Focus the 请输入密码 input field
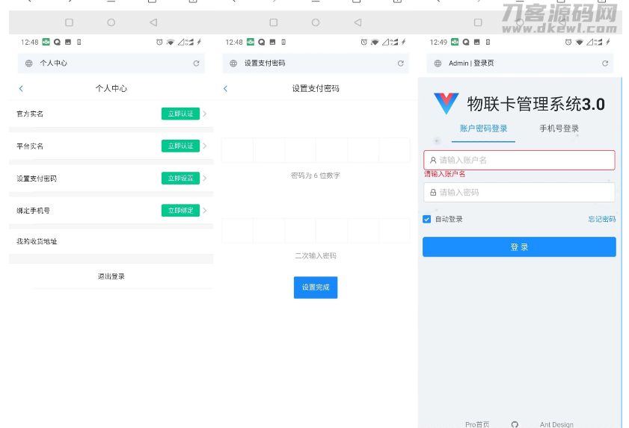This screenshot has height=428, width=629. (519, 193)
